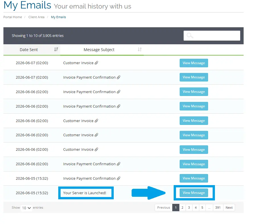This screenshot has height=224, width=253.
Task: Jump to page 4
Action: 196,208
